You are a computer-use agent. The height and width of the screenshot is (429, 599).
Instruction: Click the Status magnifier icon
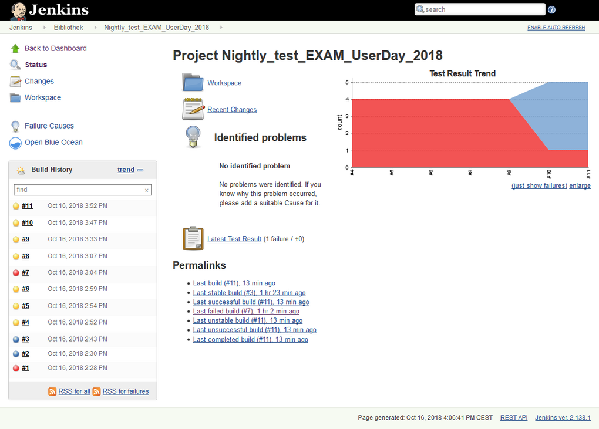coord(15,65)
